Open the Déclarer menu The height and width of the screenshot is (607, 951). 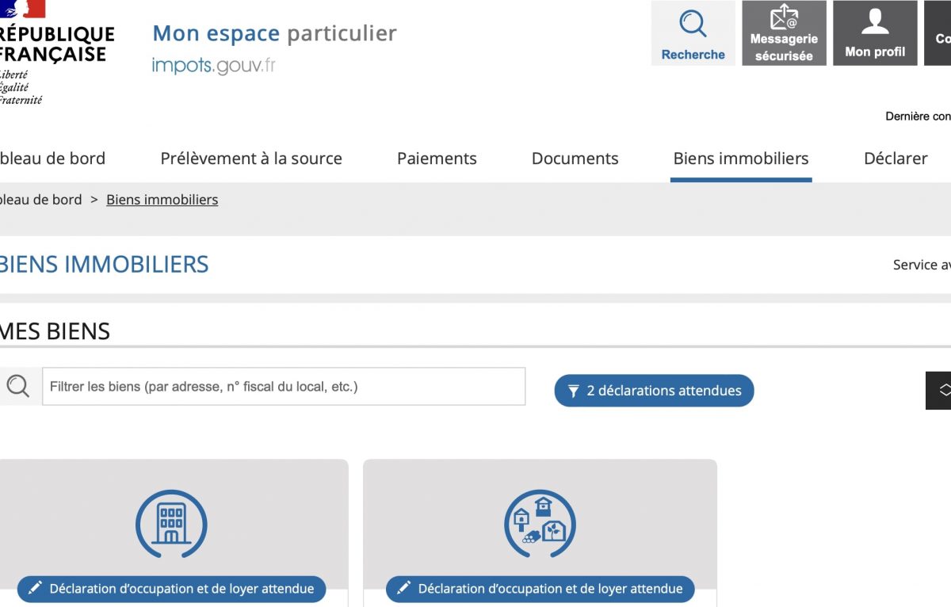coord(896,158)
